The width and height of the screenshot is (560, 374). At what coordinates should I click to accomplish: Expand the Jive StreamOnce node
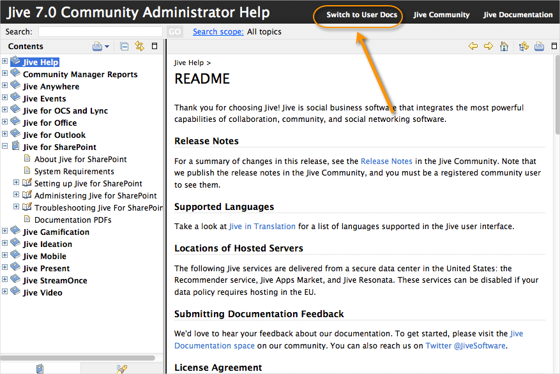tap(4, 280)
